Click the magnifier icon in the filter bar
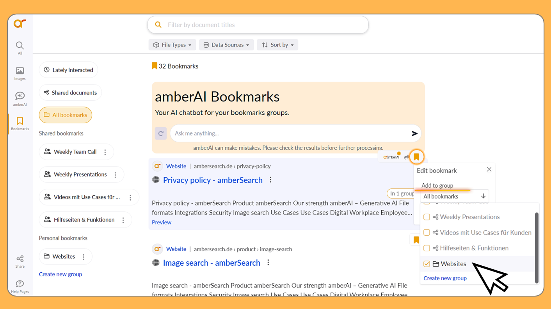 158,25
